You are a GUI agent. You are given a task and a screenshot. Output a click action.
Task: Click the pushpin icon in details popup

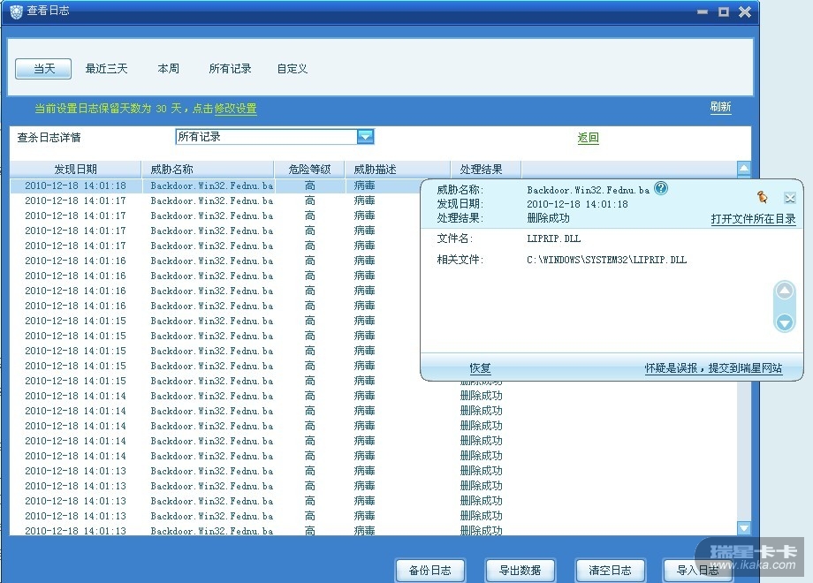[x=762, y=197]
